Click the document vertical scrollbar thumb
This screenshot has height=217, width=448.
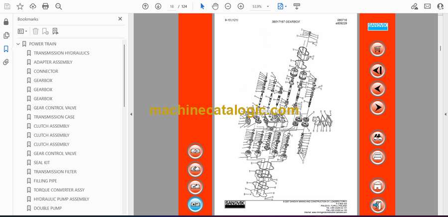[x=441, y=48]
